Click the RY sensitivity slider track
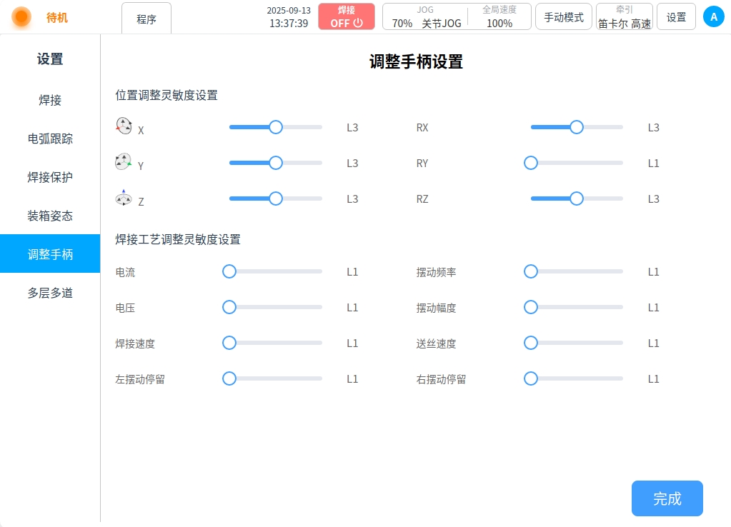This screenshot has width=731, height=527. (576, 164)
